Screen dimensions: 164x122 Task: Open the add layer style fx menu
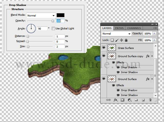click(x=116, y=100)
